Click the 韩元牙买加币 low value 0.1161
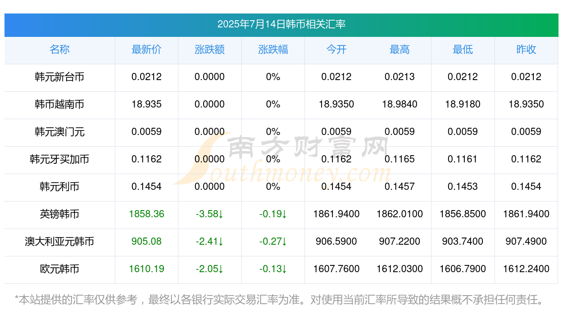 point(463,159)
